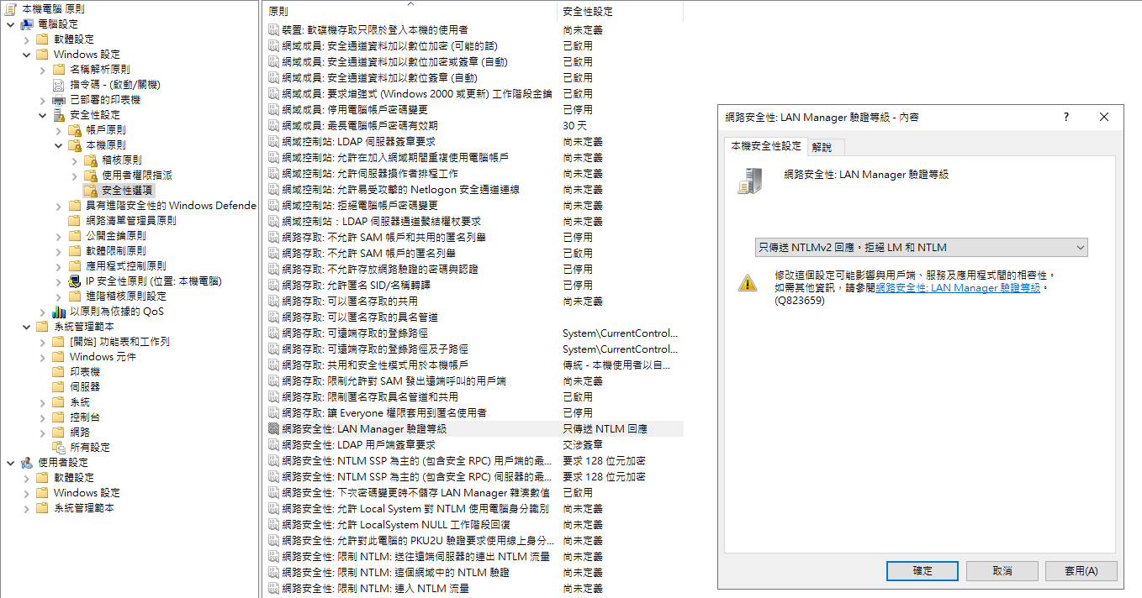Select policy 網路存取: 讓 Everyone 權限套用到匿名使用者

point(383,413)
